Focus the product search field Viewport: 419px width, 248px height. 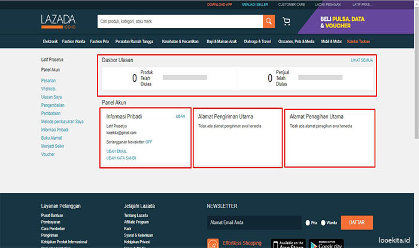coord(180,22)
